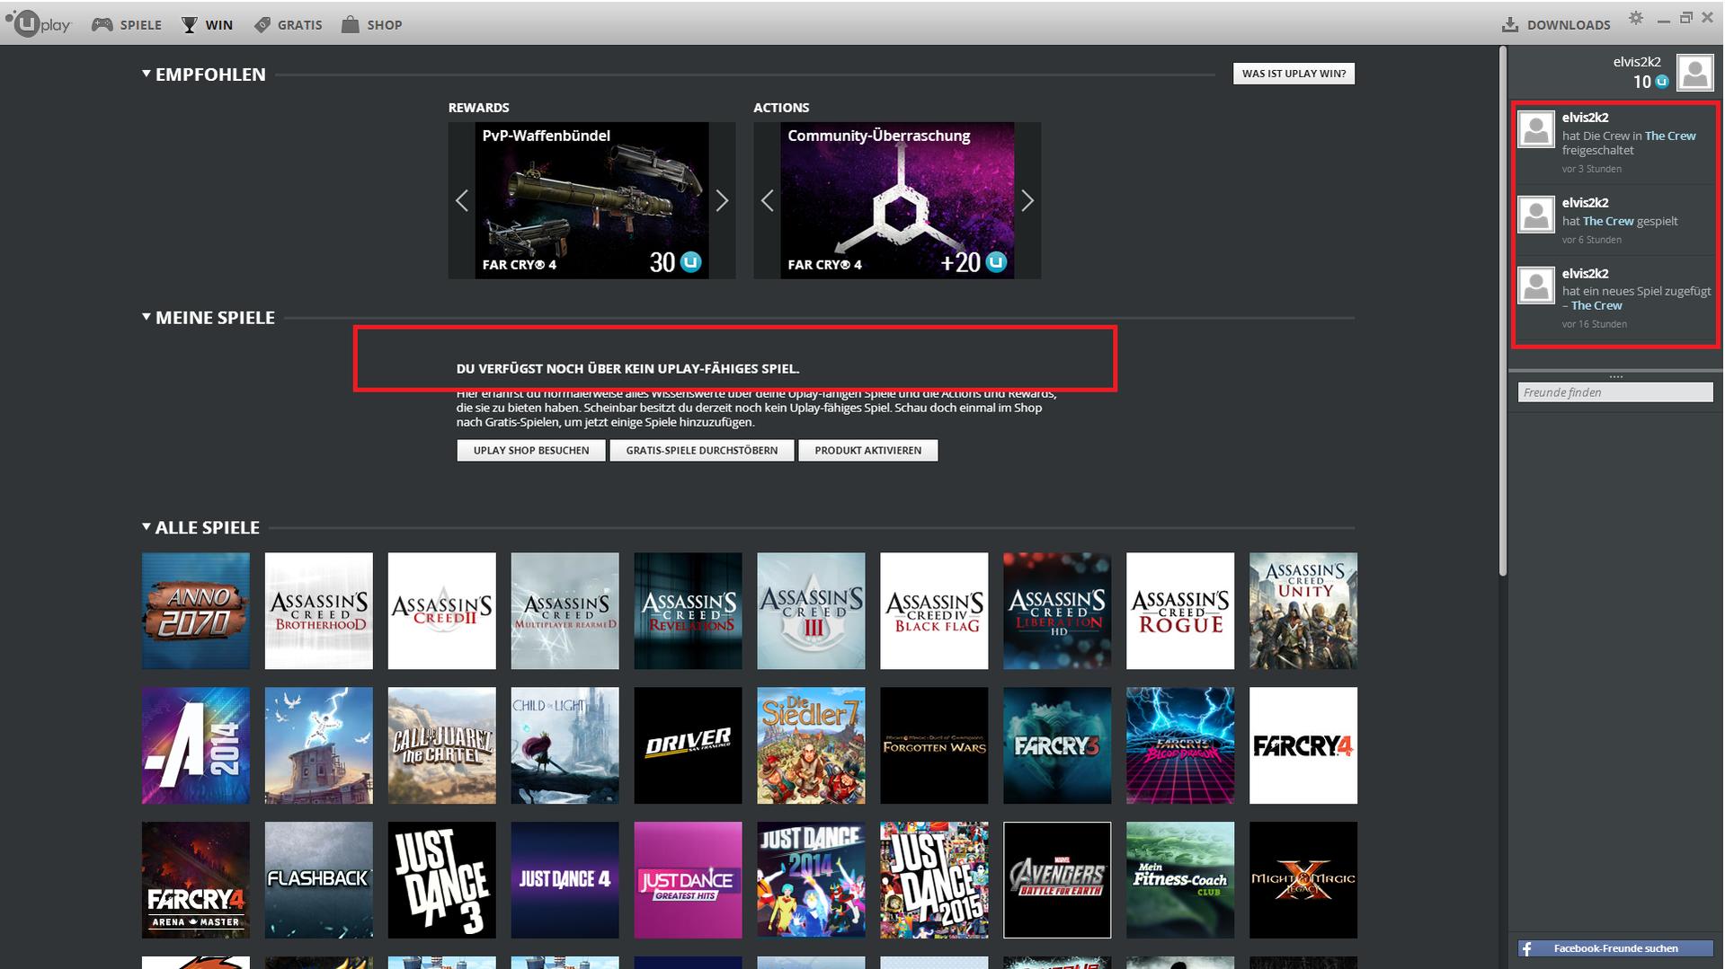Viewport: 1725px width, 969px height.
Task: Open Far Cry 4 Arena Master tile
Action: pyautogui.click(x=196, y=880)
